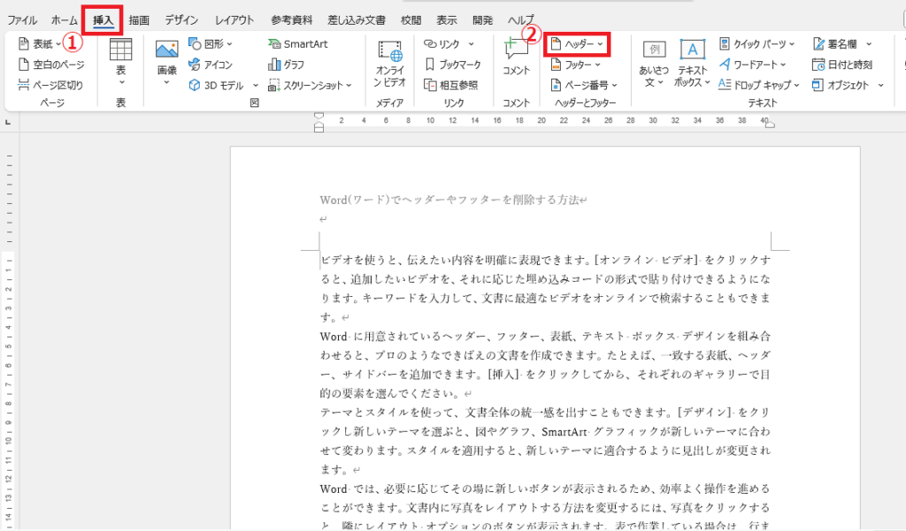Add a ブックマーク bookmark

pos(453,64)
